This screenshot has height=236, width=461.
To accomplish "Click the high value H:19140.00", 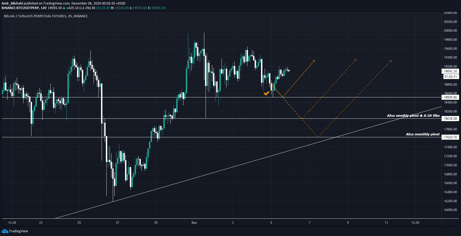I will pos(120,8).
